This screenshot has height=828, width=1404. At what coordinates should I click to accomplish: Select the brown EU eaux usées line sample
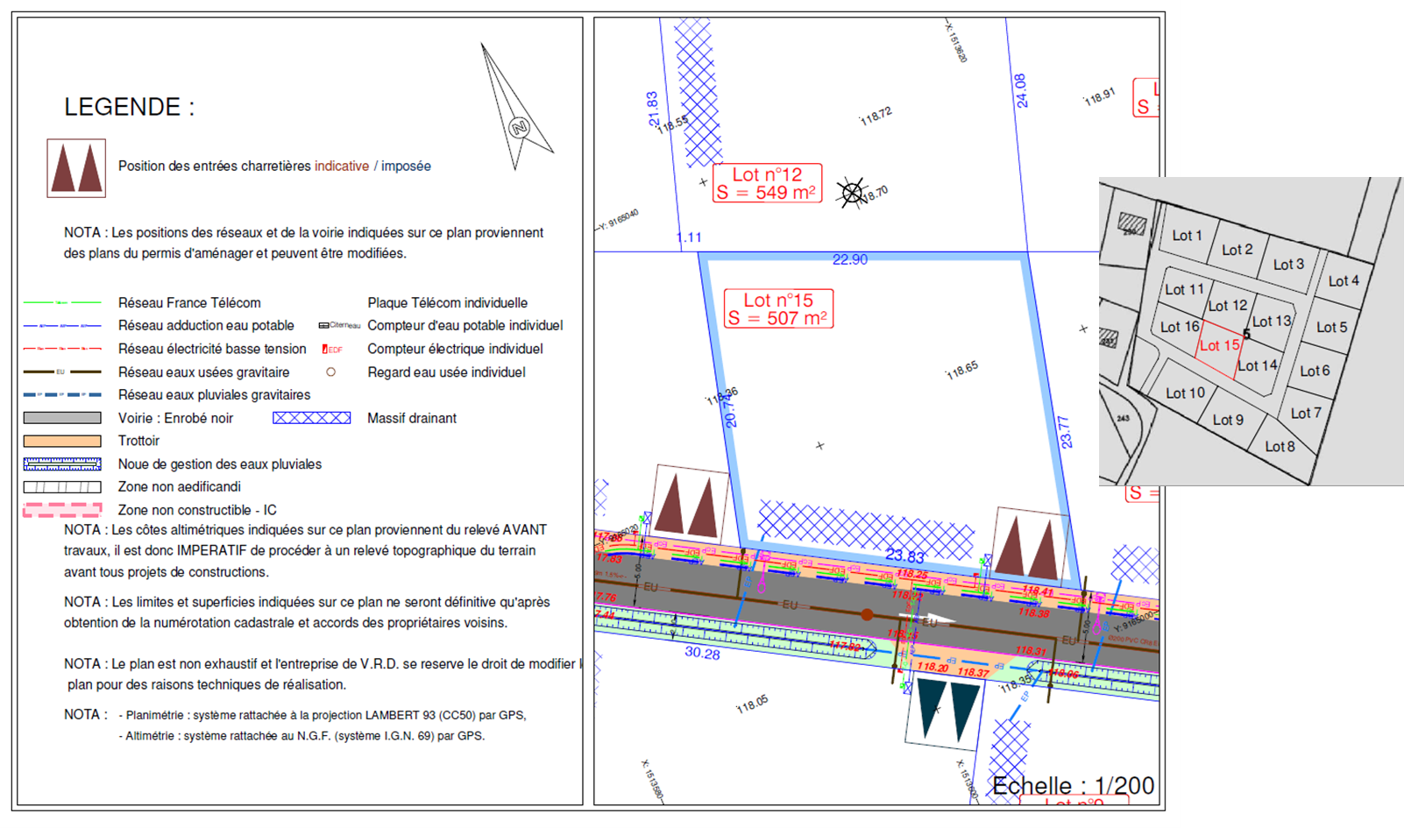pos(62,372)
